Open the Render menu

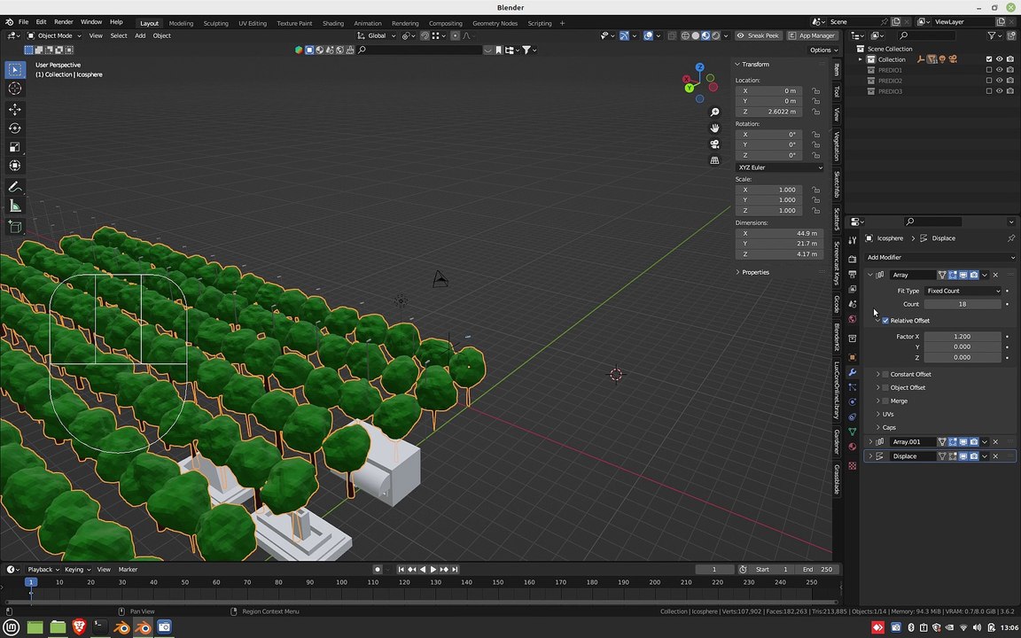point(63,22)
